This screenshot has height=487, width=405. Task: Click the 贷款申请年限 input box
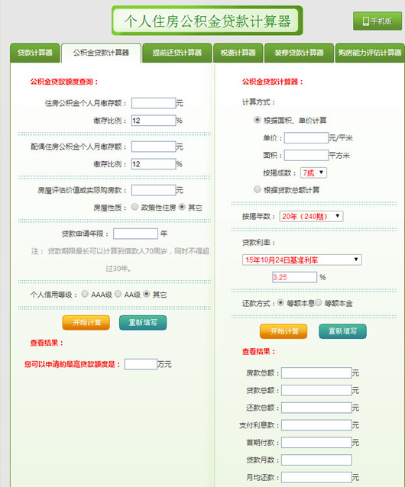click(135, 234)
